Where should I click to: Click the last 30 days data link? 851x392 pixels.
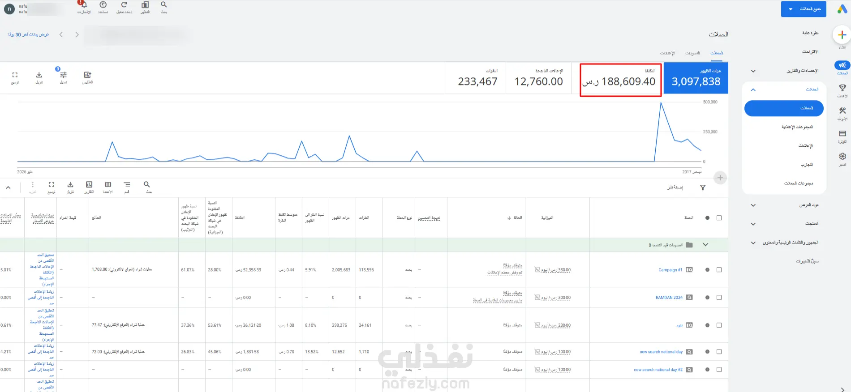coord(28,34)
